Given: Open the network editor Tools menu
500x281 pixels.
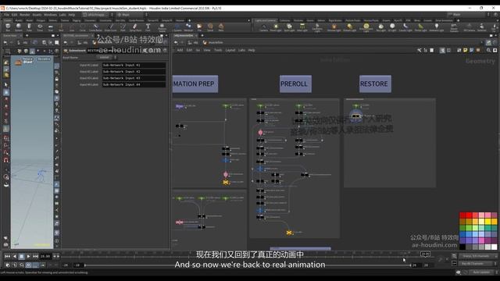Looking at the screenshot, I should click(218, 50).
